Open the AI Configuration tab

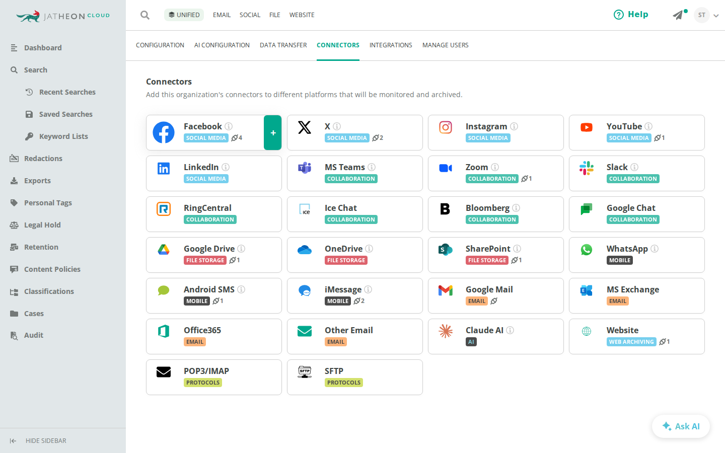coord(222,45)
